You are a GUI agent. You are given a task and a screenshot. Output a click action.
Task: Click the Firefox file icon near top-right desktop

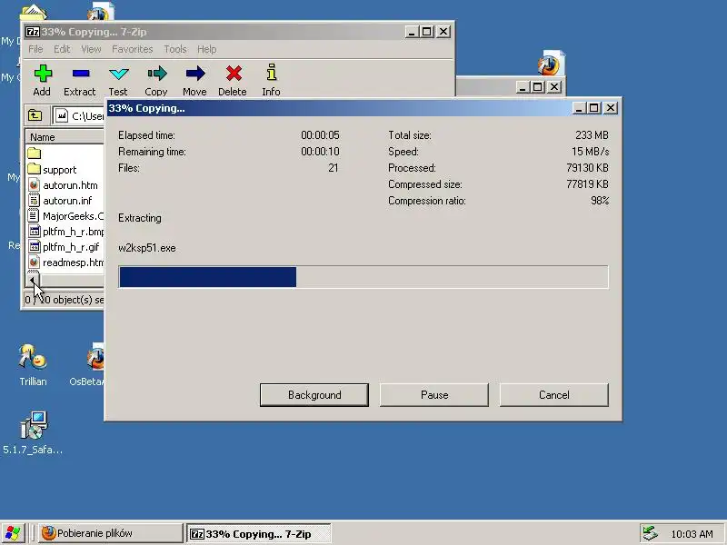pos(551,63)
